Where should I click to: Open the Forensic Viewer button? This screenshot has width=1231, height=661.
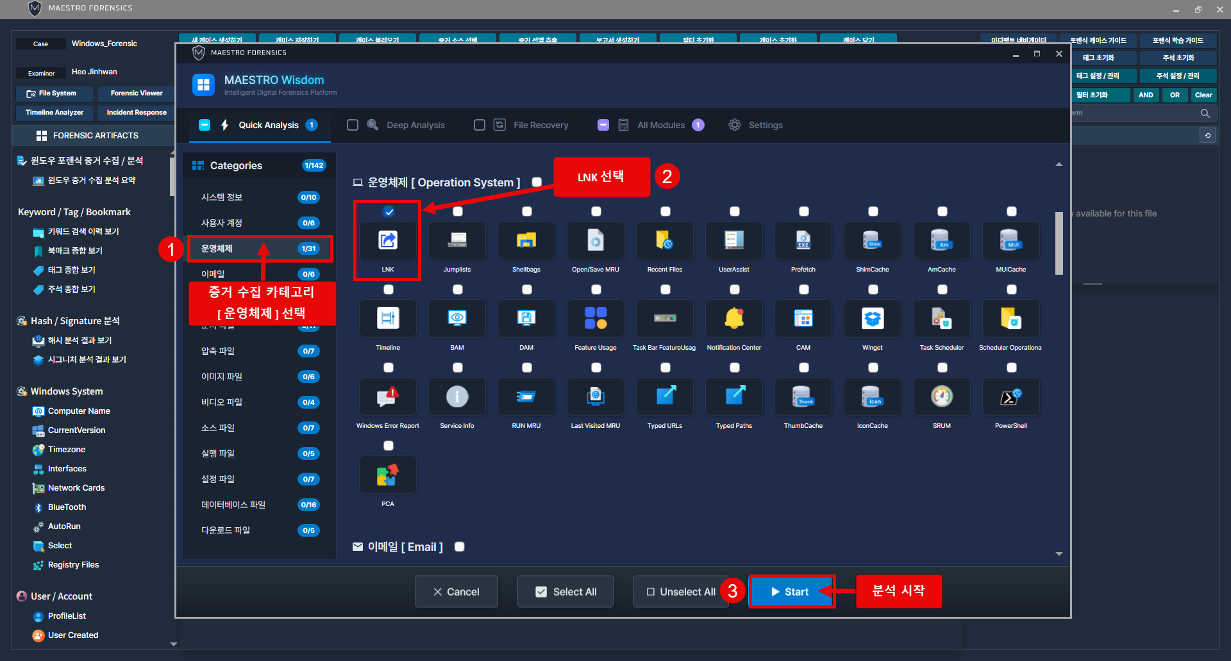(137, 94)
